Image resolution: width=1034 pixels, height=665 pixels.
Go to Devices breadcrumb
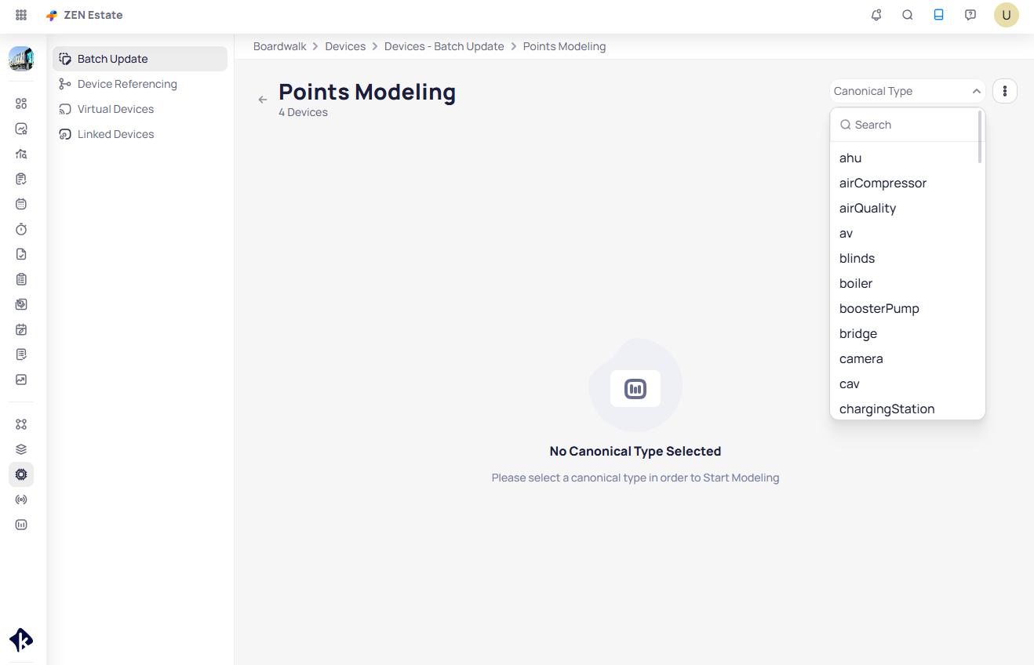click(x=345, y=46)
